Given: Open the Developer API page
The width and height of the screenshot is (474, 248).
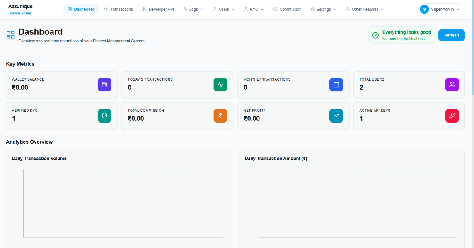Looking at the screenshot, I should (x=158, y=10).
